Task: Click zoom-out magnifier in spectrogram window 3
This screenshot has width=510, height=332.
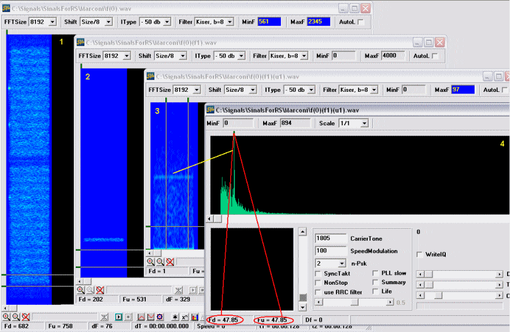Action: [x=160, y=262]
